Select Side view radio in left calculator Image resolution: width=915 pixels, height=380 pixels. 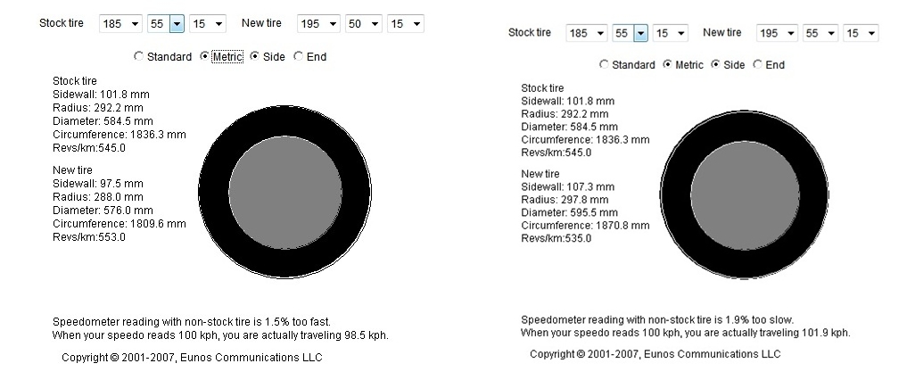click(x=254, y=56)
